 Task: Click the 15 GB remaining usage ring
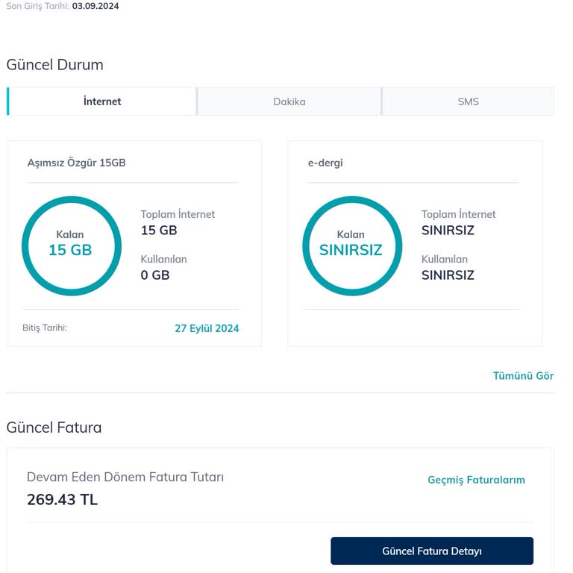[71, 245]
